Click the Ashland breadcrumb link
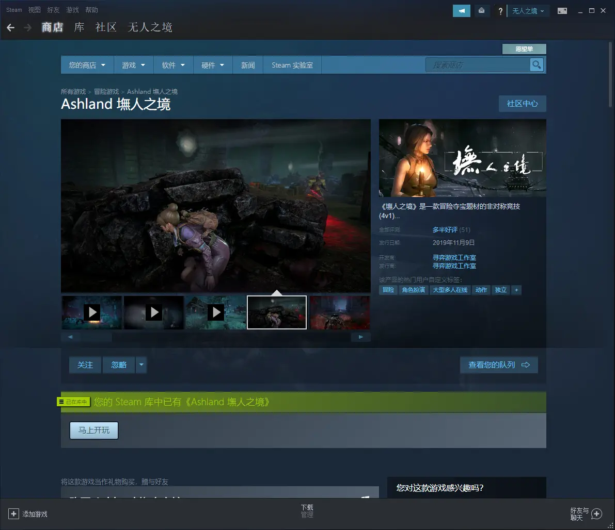Screen dimensions: 615x530 [x=152, y=92]
